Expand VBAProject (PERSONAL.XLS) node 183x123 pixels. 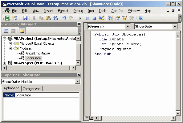4,63
